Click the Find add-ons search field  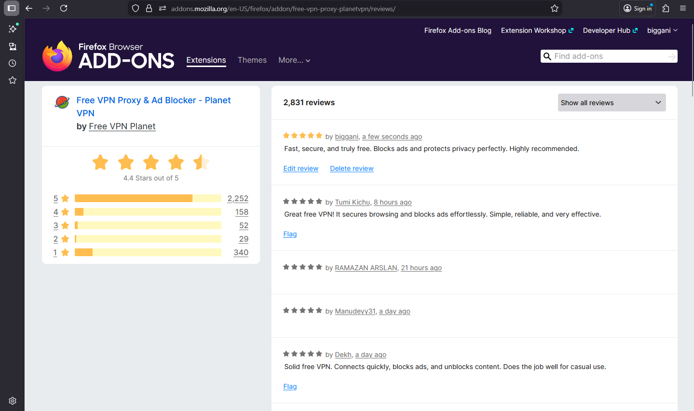[x=609, y=56]
